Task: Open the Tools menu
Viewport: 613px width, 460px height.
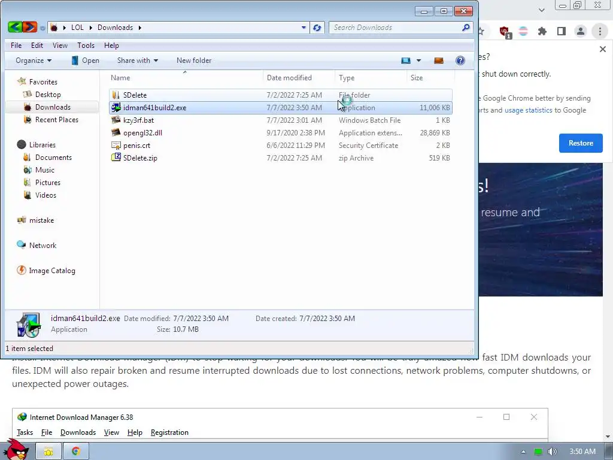Action: click(86, 46)
